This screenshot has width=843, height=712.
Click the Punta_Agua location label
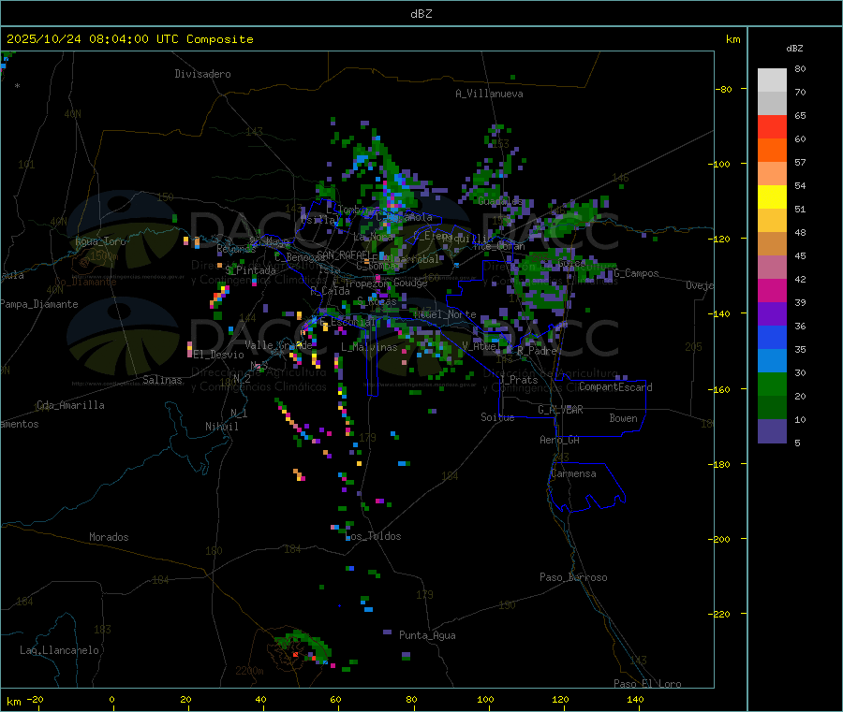(427, 635)
